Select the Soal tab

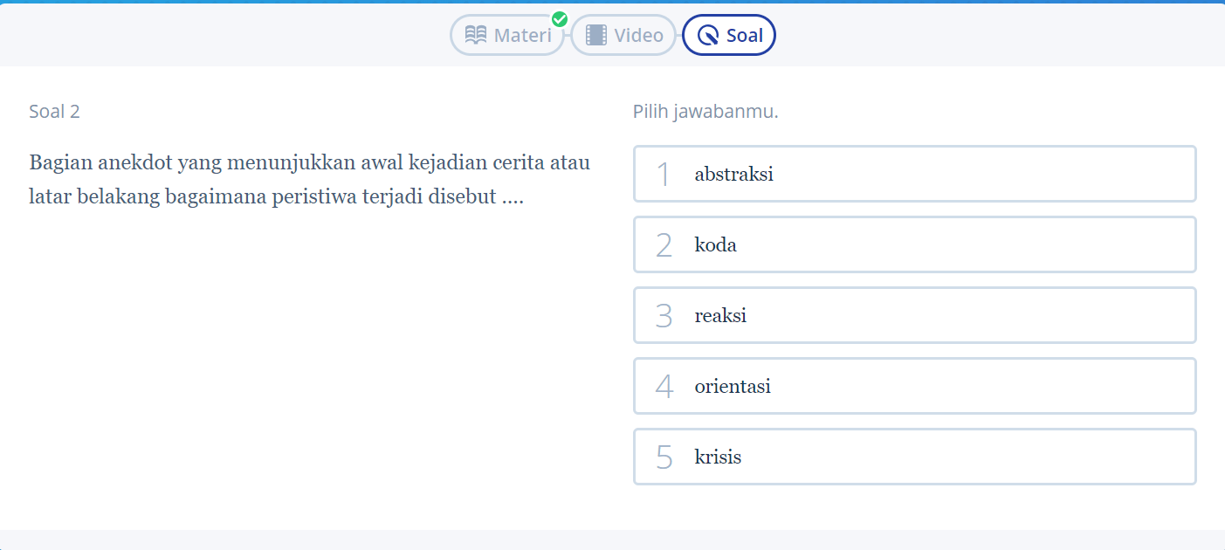729,35
